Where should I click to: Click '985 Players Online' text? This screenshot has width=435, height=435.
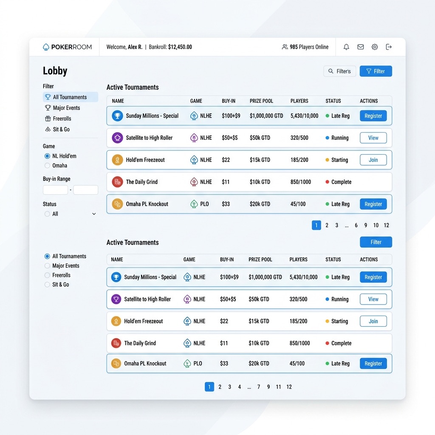[309, 47]
